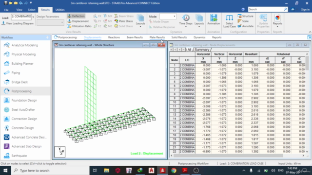Image resolution: width=312 pixels, height=175 pixels.
Task: Launch Steel AutoDrafter workflow
Action: [x=23, y=110]
